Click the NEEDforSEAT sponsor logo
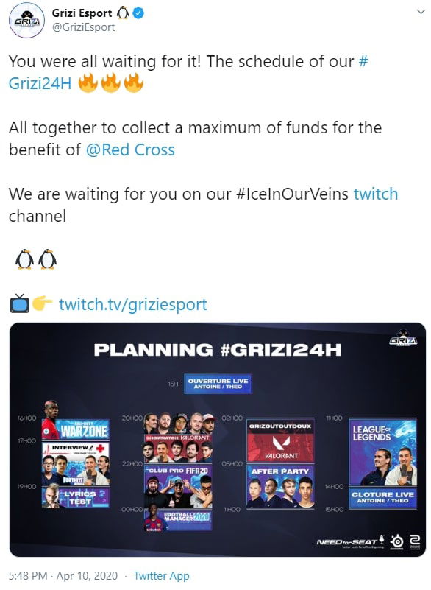This screenshot has height=590, width=431. [350, 542]
